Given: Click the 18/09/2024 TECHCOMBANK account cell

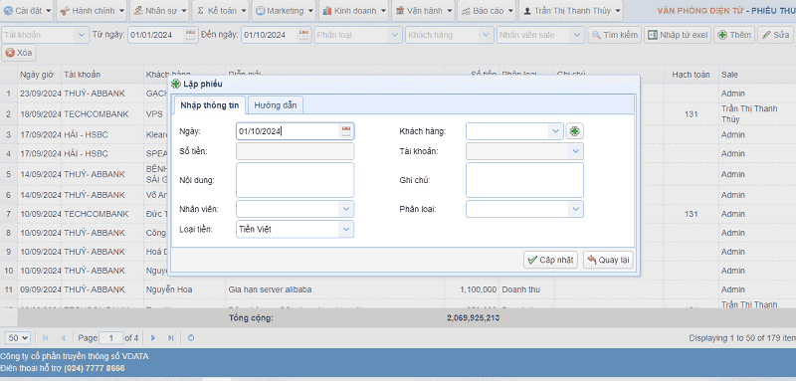Looking at the screenshot, I should pyautogui.click(x=102, y=114).
